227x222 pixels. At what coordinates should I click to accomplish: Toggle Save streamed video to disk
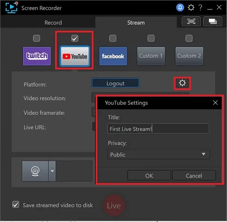coord(16,205)
